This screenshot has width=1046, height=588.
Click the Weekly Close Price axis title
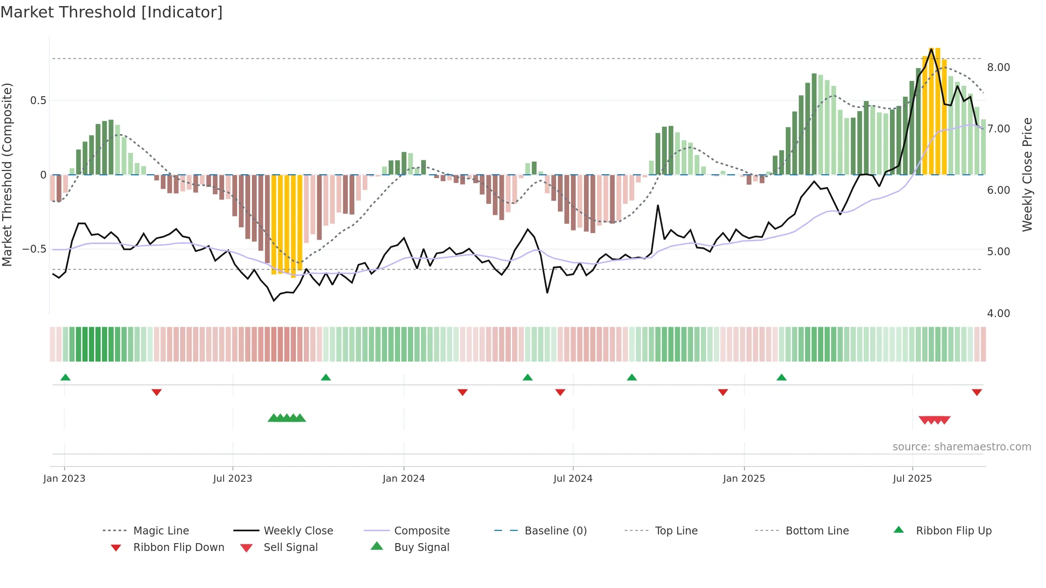[x=1027, y=175]
